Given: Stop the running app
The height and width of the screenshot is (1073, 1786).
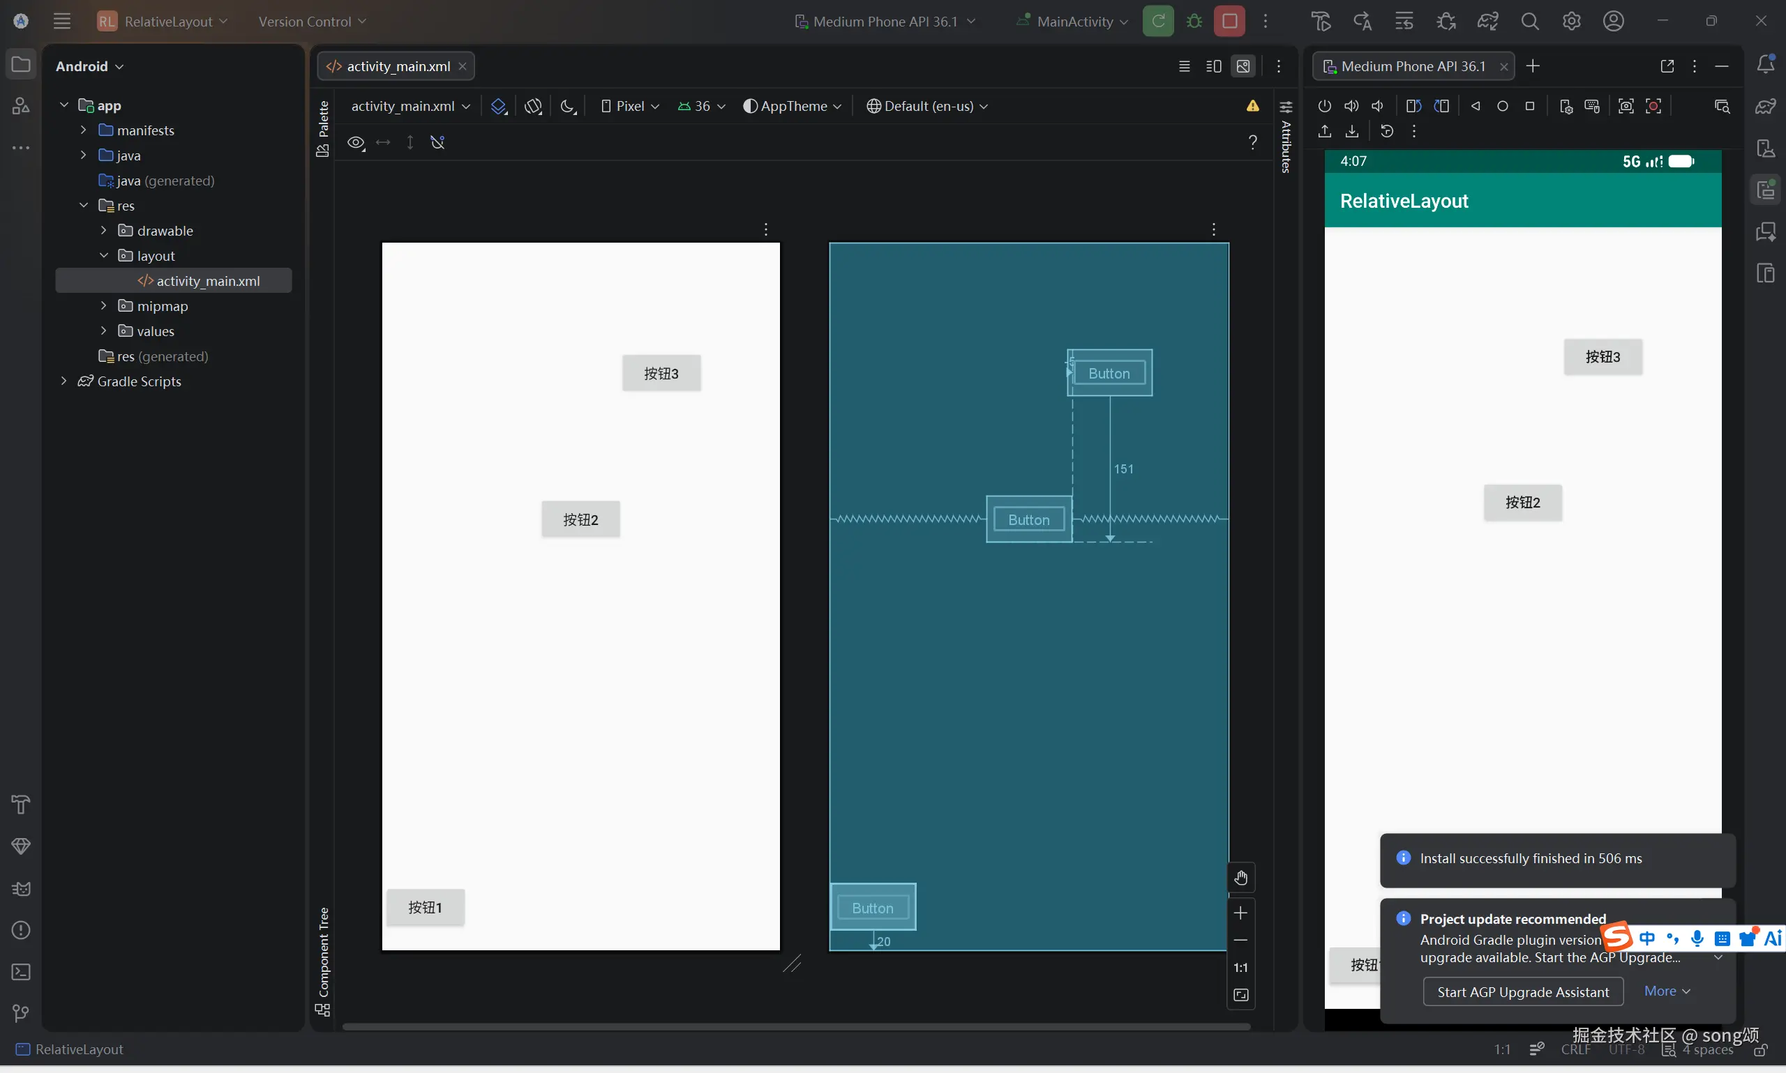Looking at the screenshot, I should 1229,21.
